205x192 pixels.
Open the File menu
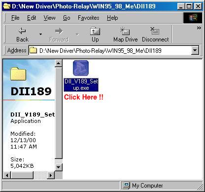(x=15, y=18)
